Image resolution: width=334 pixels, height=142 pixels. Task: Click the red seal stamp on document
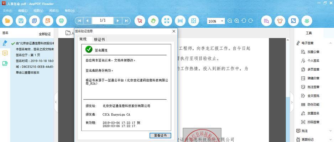[202, 135]
